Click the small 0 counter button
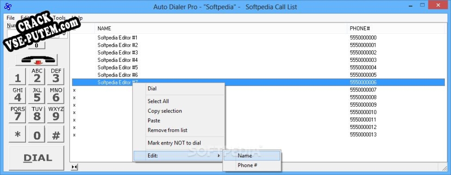The height and width of the screenshot is (175, 451). 37,45
